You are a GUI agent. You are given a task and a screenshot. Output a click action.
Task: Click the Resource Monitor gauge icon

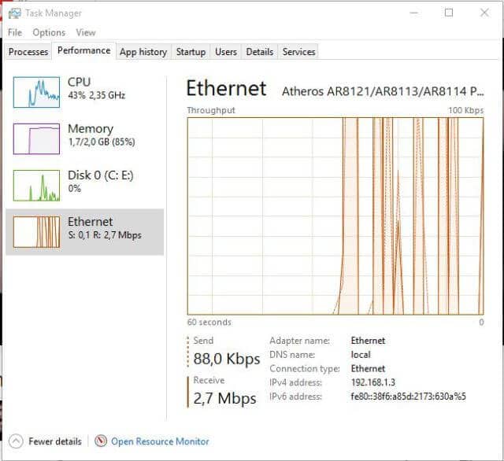point(101,441)
